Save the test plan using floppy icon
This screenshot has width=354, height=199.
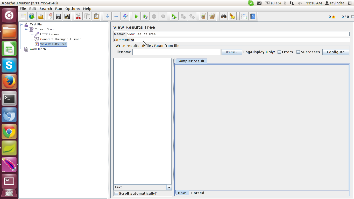click(x=58, y=17)
